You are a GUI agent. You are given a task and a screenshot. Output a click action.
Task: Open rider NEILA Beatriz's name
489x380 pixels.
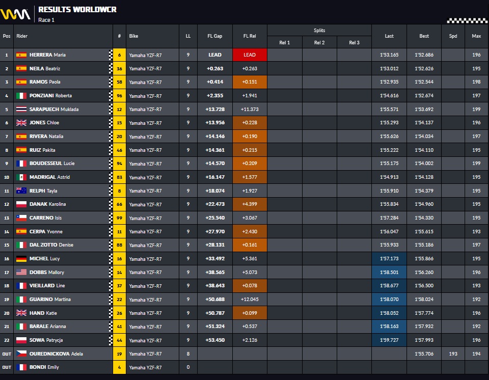coord(45,69)
